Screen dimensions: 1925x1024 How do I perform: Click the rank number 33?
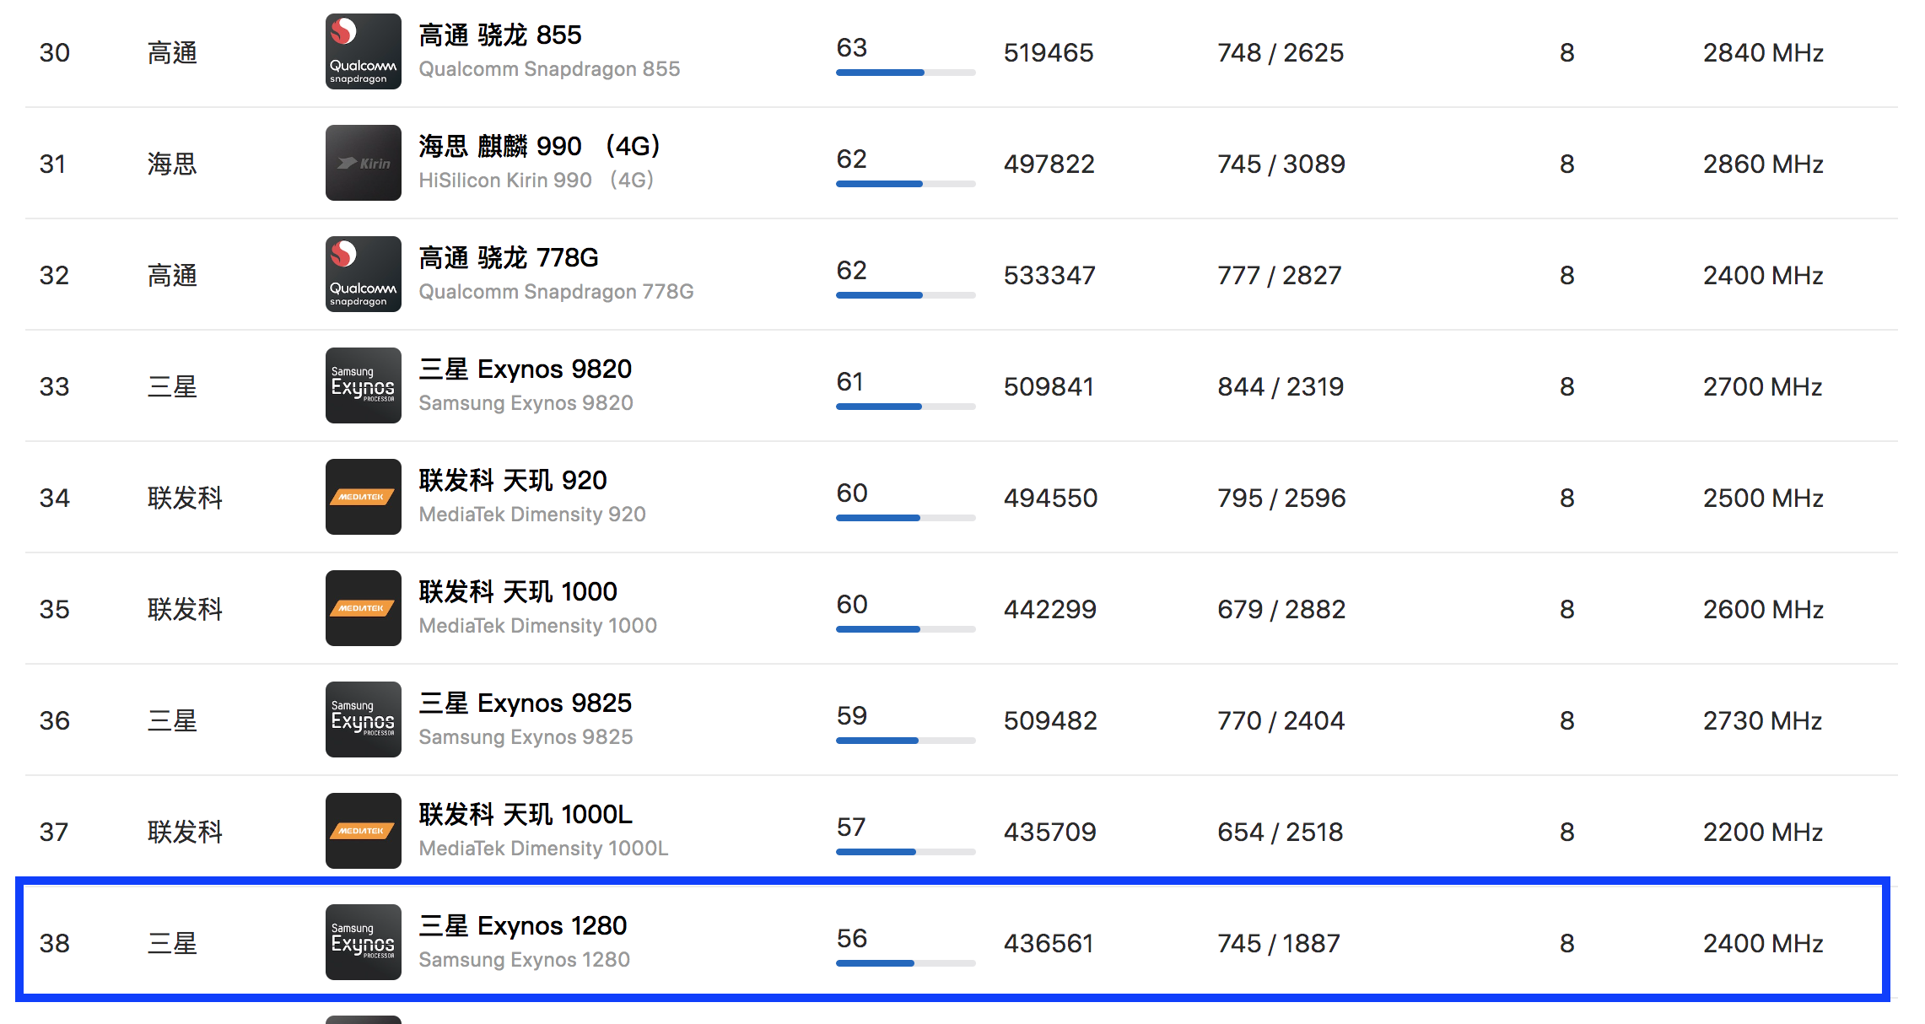coord(55,387)
